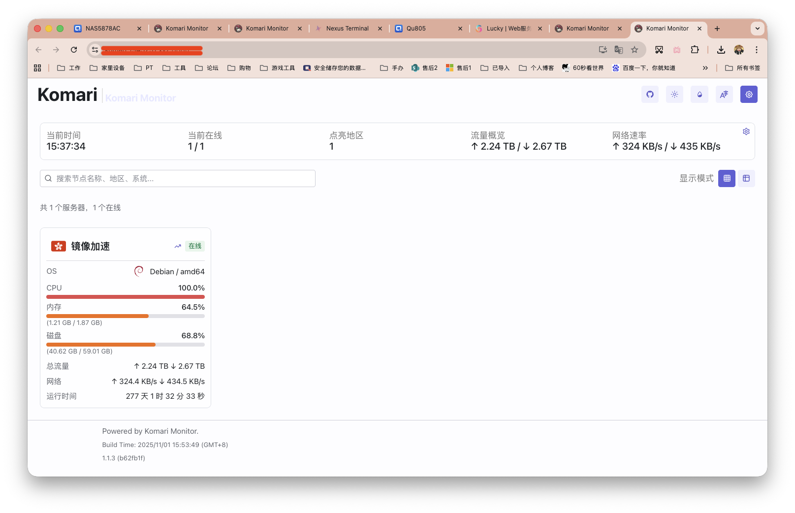Open the color appearance droplet icon
This screenshot has height=513, width=795.
[x=699, y=94]
